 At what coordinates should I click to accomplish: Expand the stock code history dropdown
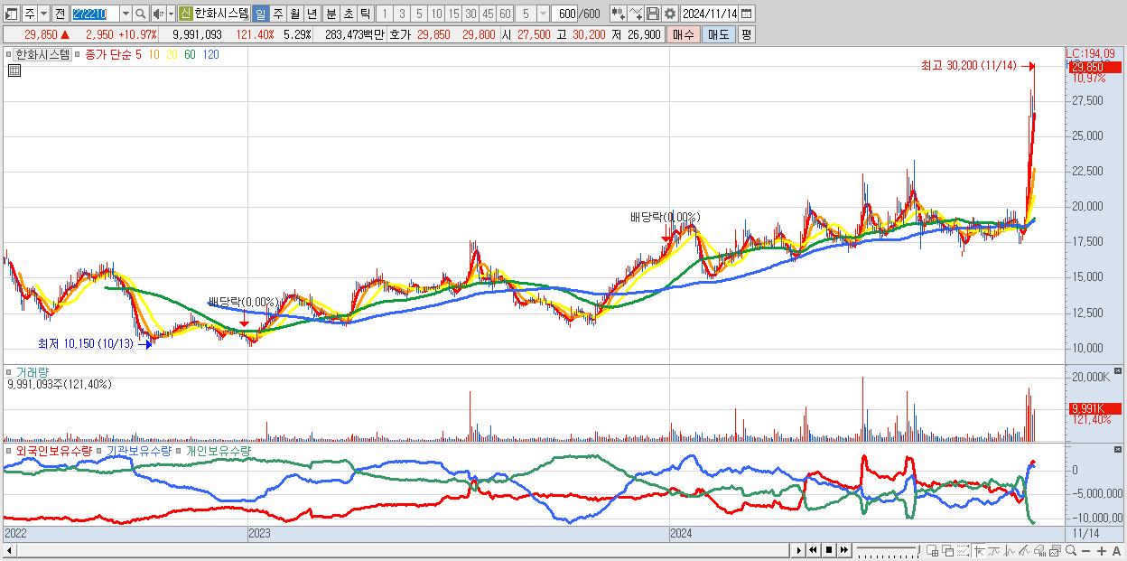click(126, 14)
